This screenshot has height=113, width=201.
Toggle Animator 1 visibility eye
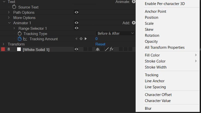tap(76, 23)
